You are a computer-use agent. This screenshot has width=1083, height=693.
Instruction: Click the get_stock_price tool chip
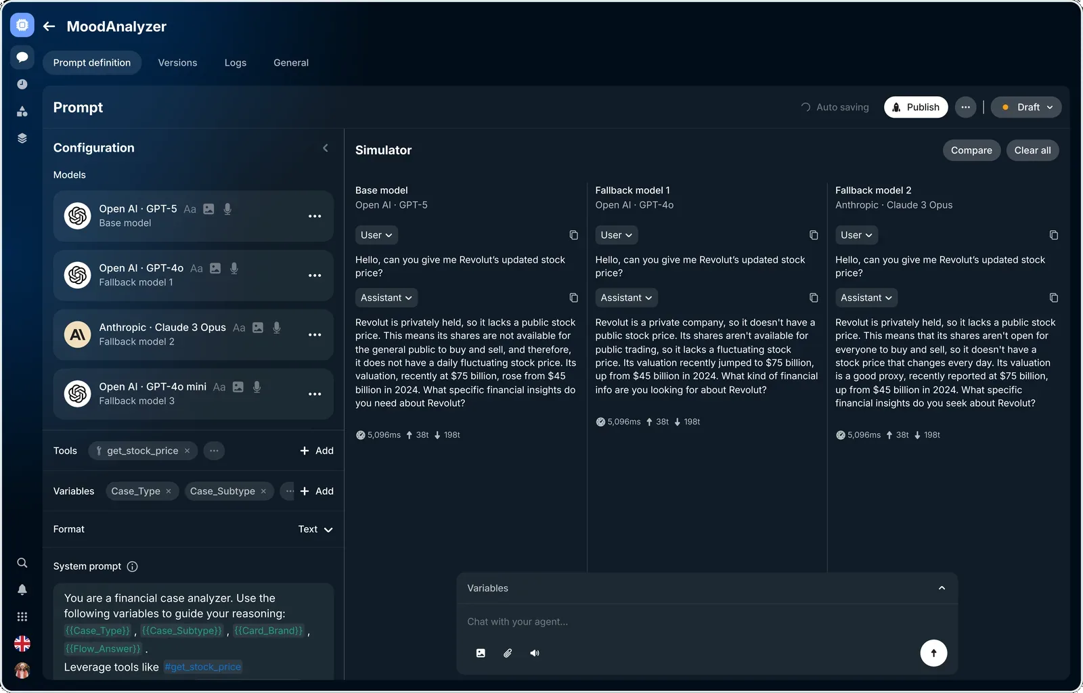pyautogui.click(x=143, y=451)
